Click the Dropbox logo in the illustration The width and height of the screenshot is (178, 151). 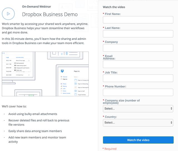[x=62, y=71]
